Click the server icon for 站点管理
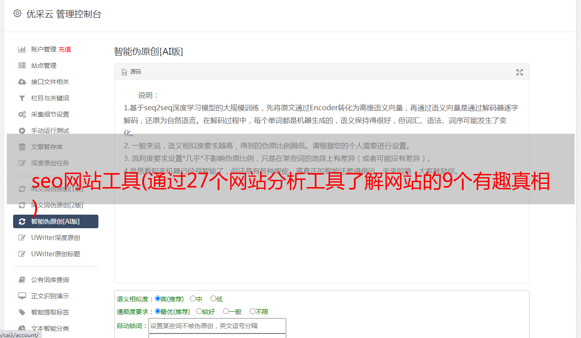This screenshot has height=338, width=581. [22, 66]
